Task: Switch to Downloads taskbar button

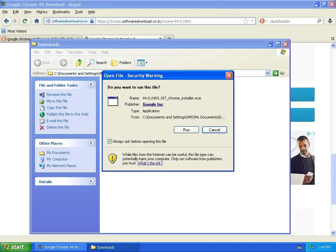Action: click(x=113, y=247)
